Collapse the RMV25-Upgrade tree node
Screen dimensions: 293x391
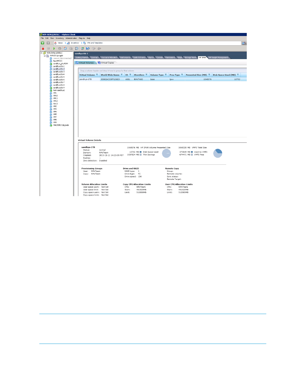[45, 56]
